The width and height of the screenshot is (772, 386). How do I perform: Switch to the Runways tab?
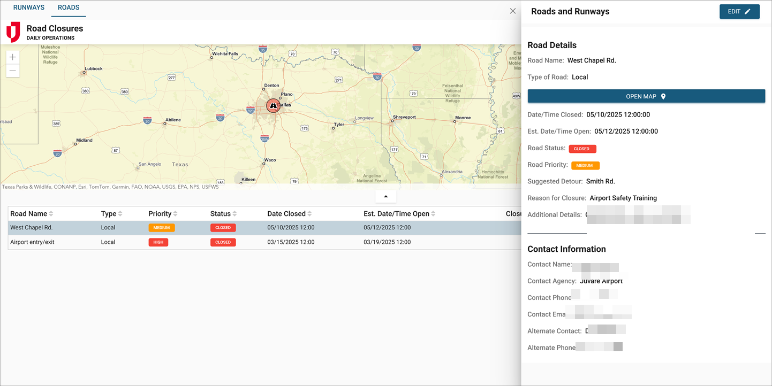pos(29,8)
